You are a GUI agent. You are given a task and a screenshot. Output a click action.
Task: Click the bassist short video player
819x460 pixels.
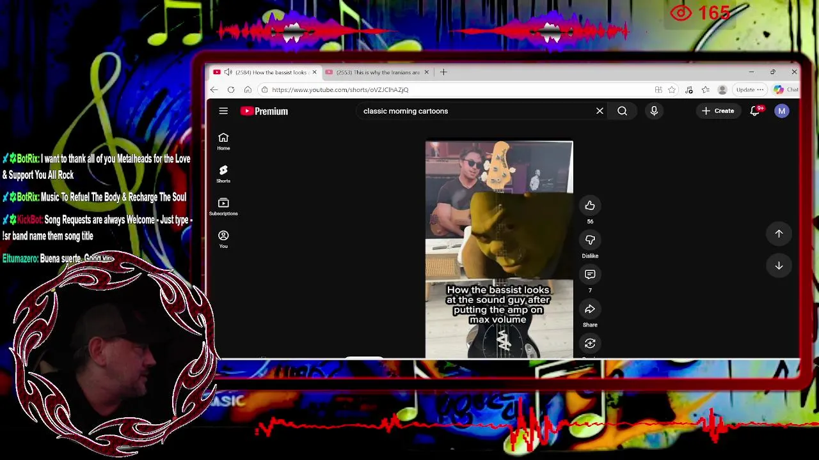[499, 250]
